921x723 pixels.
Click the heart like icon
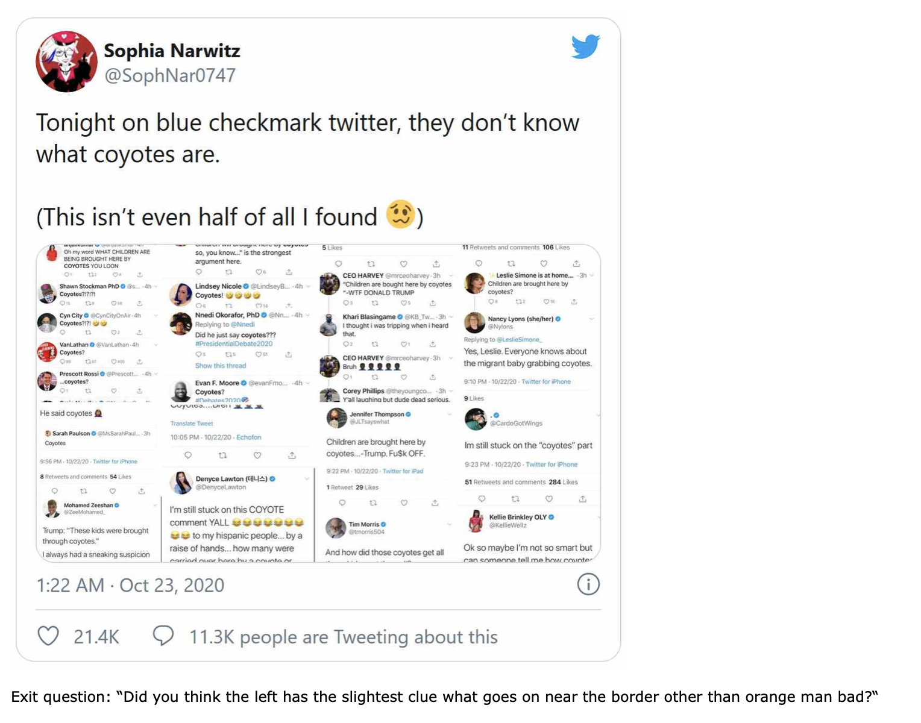tap(48, 636)
